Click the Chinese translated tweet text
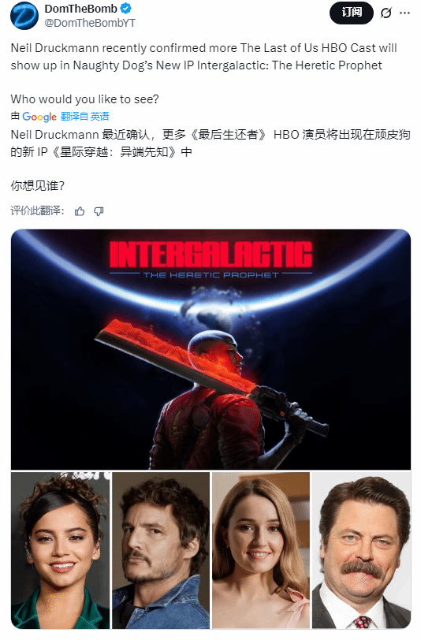Viewport: 421px width, 640px height. pyautogui.click(x=210, y=143)
